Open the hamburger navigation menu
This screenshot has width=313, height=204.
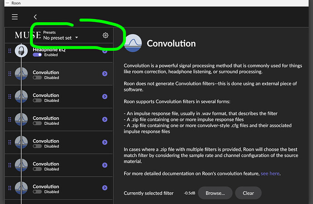15,17
